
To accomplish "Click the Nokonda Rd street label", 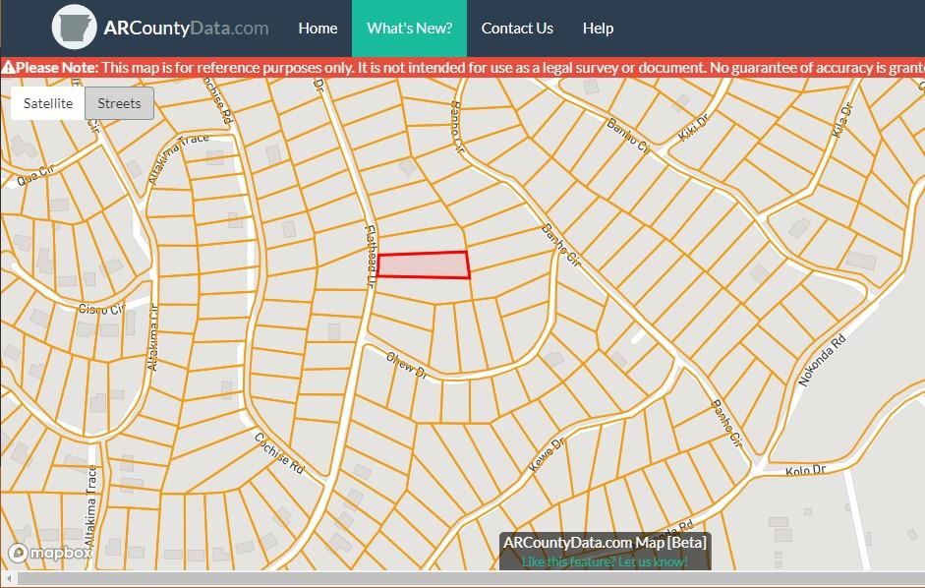I will [822, 362].
